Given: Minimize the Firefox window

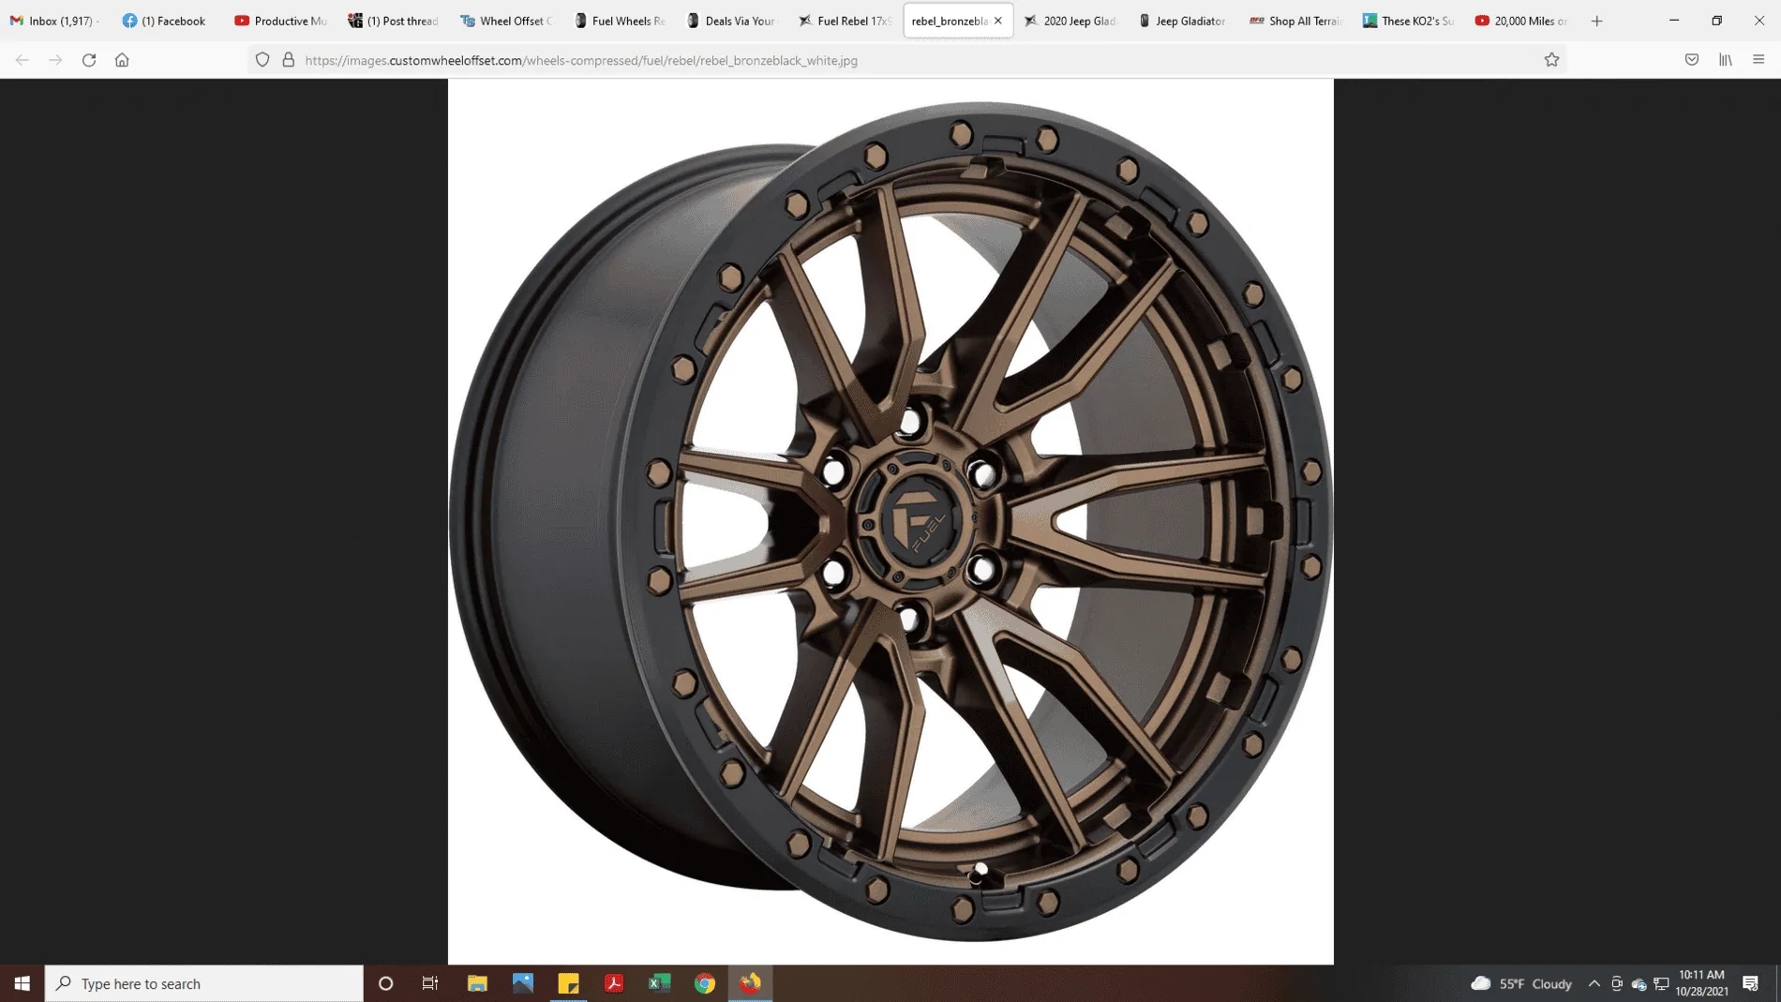Looking at the screenshot, I should [1674, 21].
